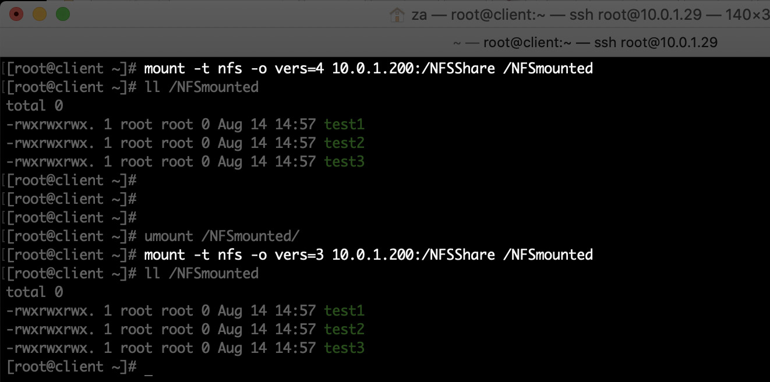Click the house proxy icon in the title bar
This screenshot has width=770, height=382.
(x=398, y=14)
